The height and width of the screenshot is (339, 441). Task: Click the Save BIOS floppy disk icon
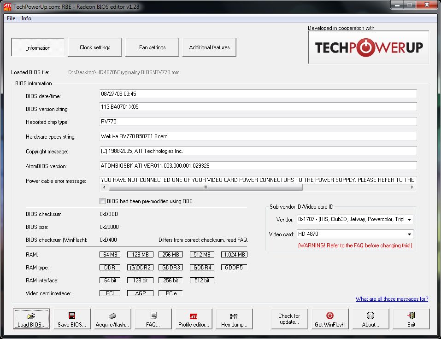click(72, 316)
